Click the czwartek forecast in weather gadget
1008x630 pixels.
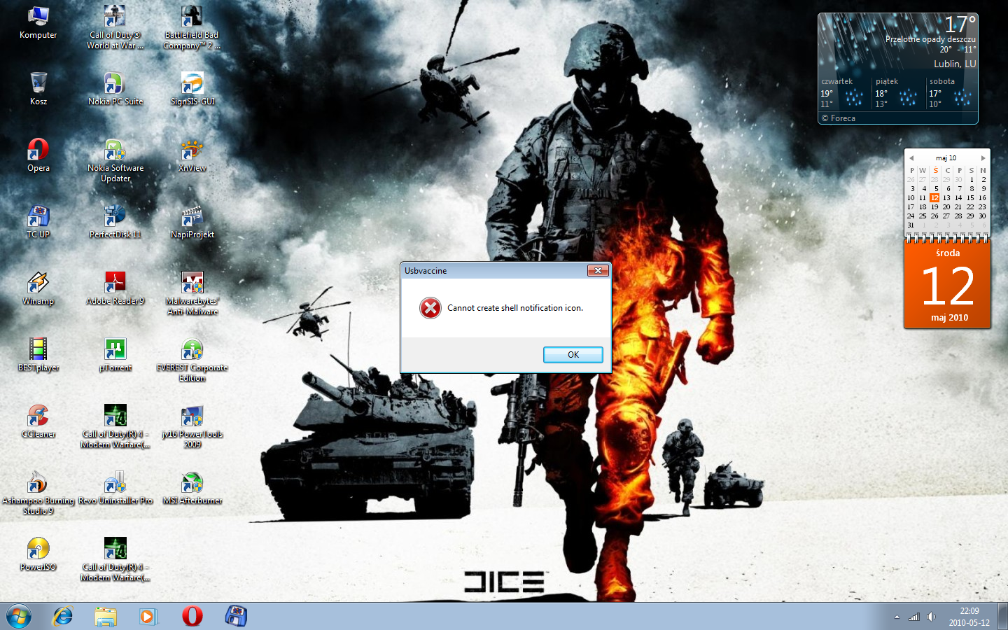tap(844, 92)
